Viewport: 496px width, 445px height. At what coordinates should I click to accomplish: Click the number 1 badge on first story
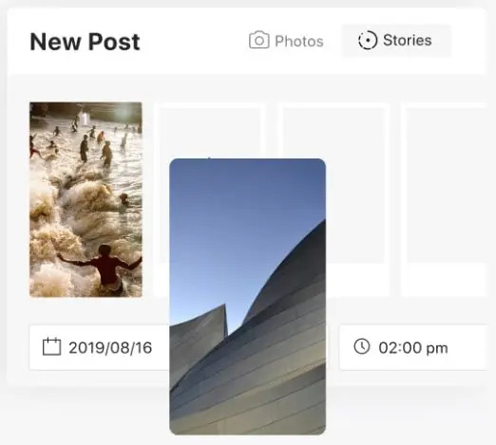pyautogui.click(x=85, y=119)
